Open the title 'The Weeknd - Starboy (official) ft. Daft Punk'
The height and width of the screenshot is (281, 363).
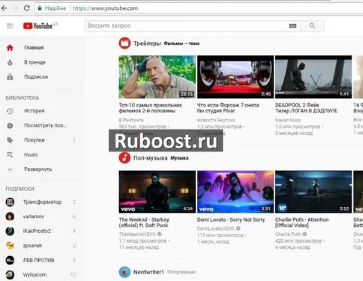coord(144,223)
